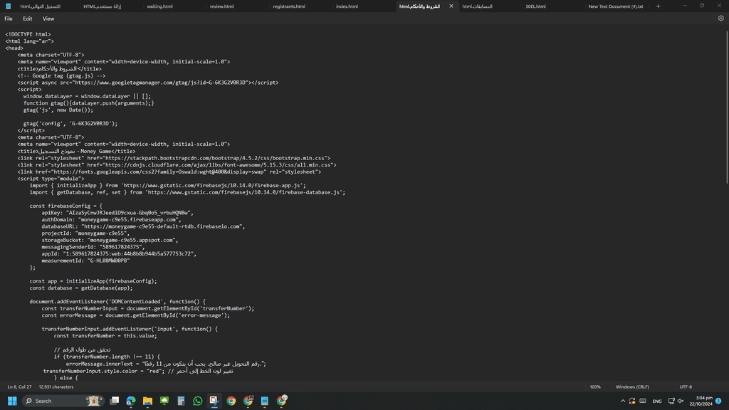Click the 'const database = getDatabase(app);' line

coord(81,288)
